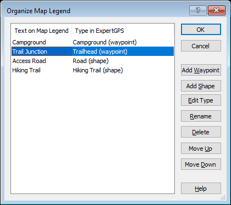This screenshot has height=205, width=231.
Task: Delete the selected legend entry
Action: (201, 132)
